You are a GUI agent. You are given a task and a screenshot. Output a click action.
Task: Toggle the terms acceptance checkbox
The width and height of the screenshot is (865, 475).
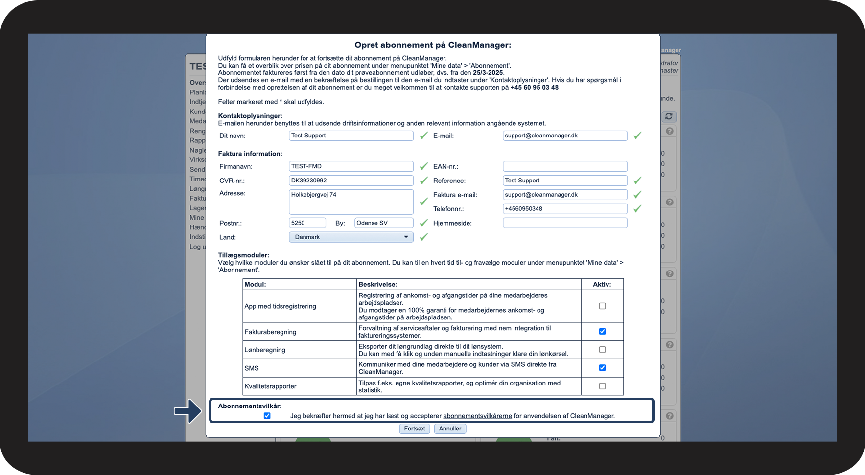pos(267,416)
